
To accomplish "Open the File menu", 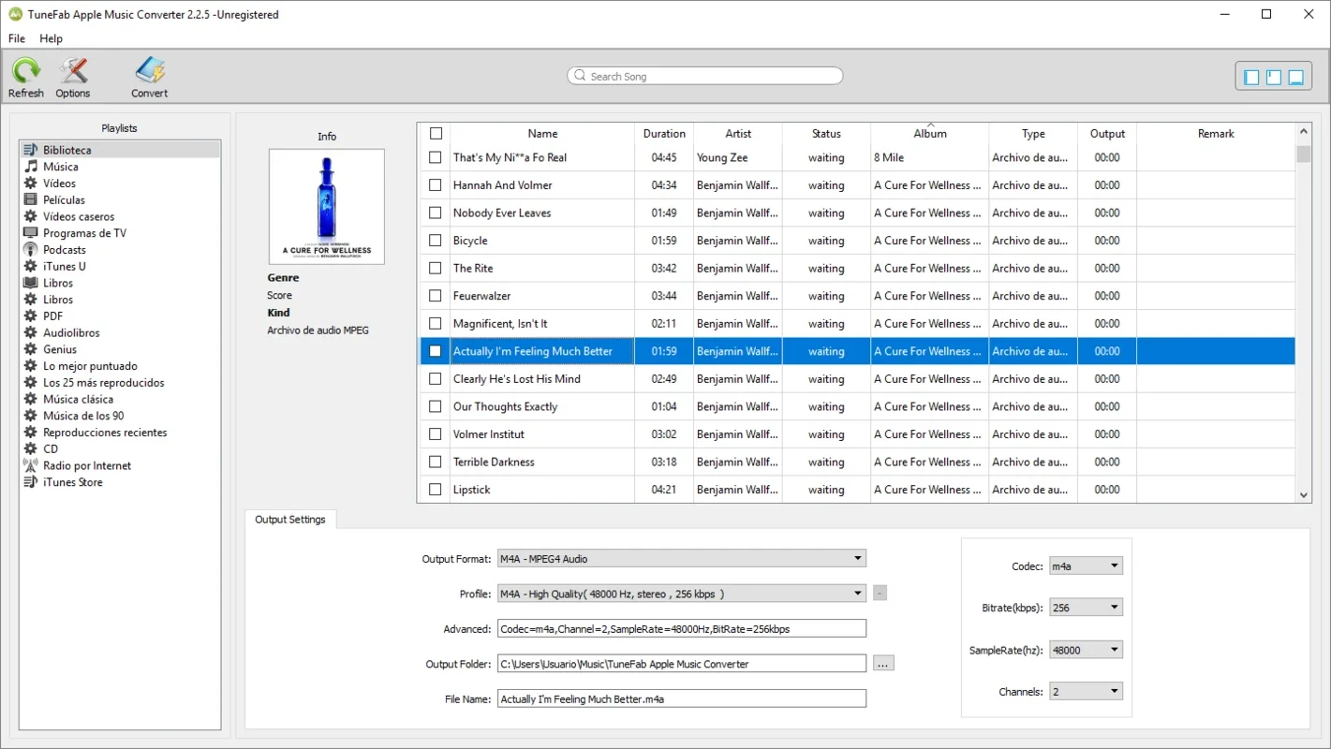I will (x=17, y=38).
